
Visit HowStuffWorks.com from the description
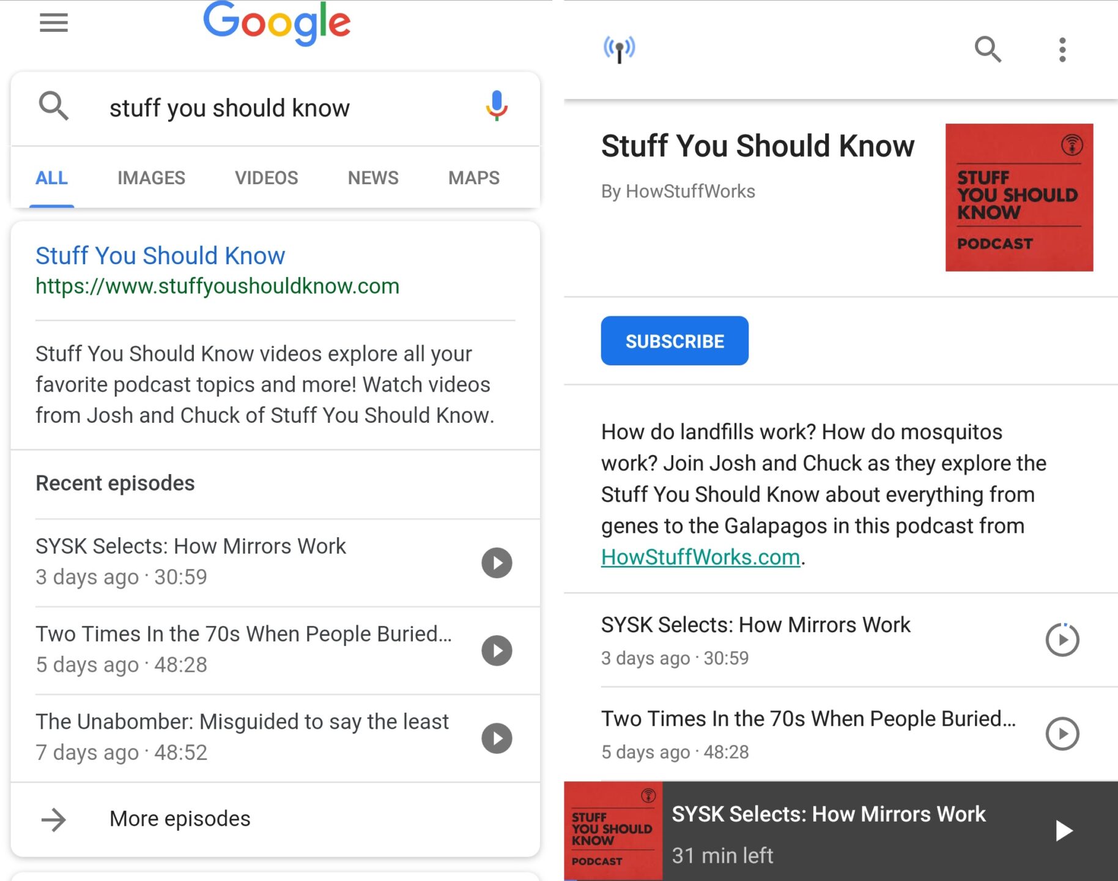point(701,557)
